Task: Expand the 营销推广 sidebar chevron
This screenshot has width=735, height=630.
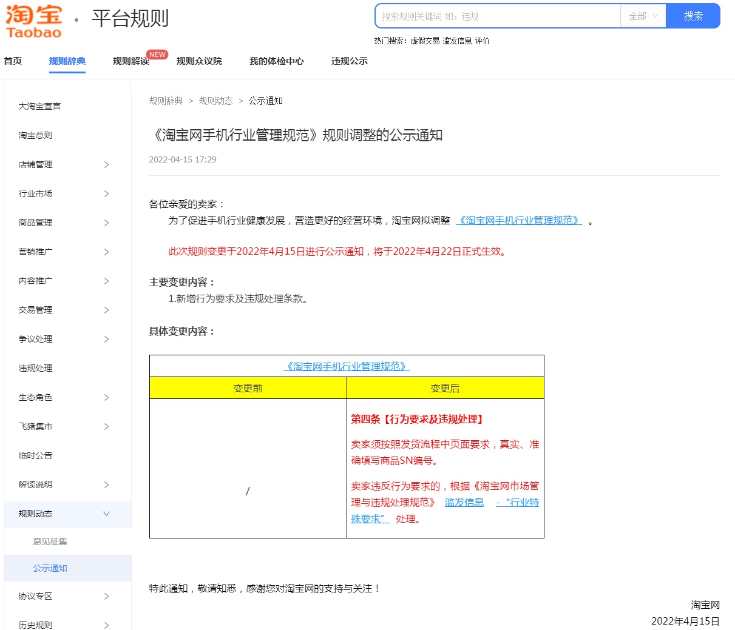Action: click(106, 252)
